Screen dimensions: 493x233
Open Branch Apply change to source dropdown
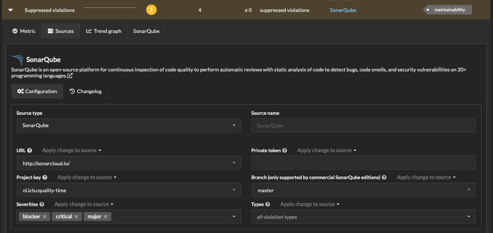426,177
